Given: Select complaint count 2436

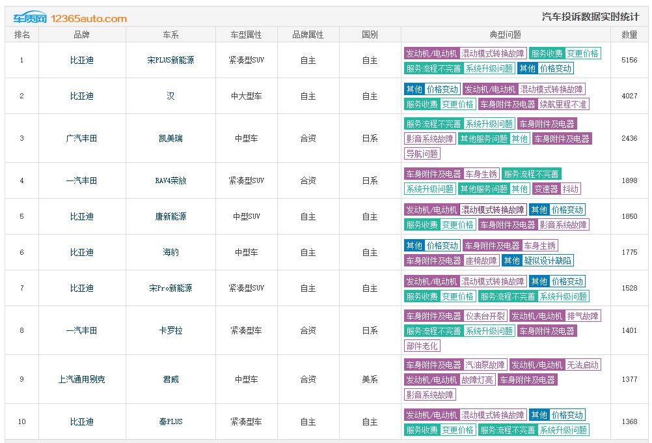Looking at the screenshot, I should [629, 138].
